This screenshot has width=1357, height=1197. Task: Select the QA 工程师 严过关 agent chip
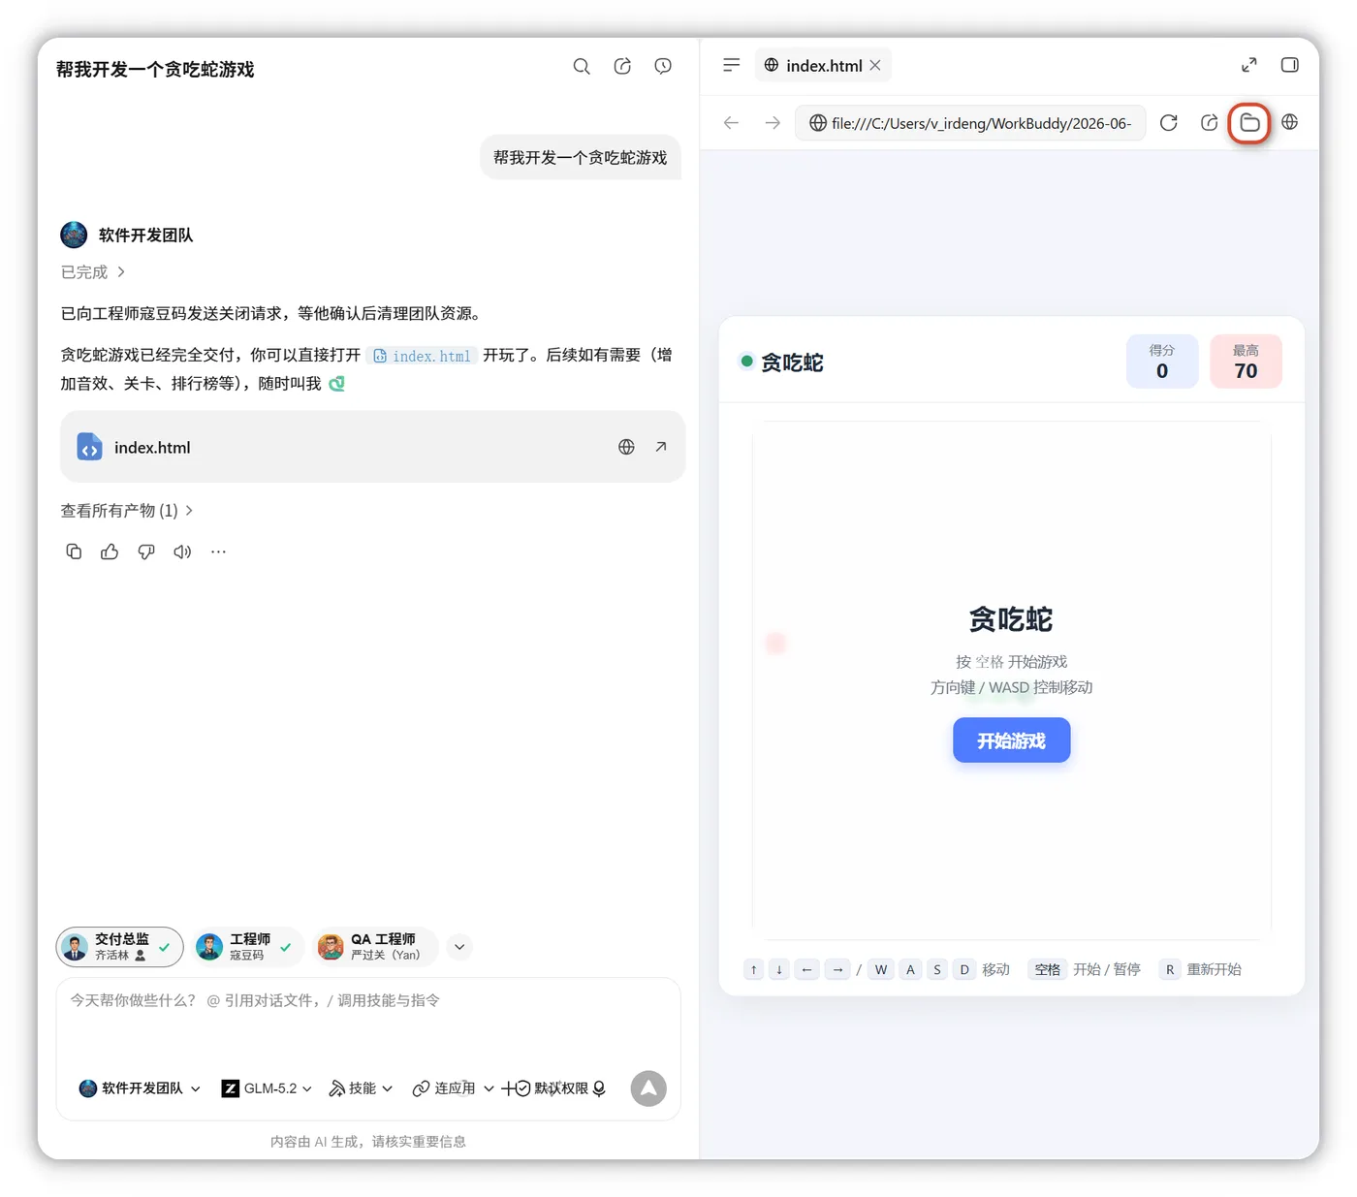[x=376, y=947]
